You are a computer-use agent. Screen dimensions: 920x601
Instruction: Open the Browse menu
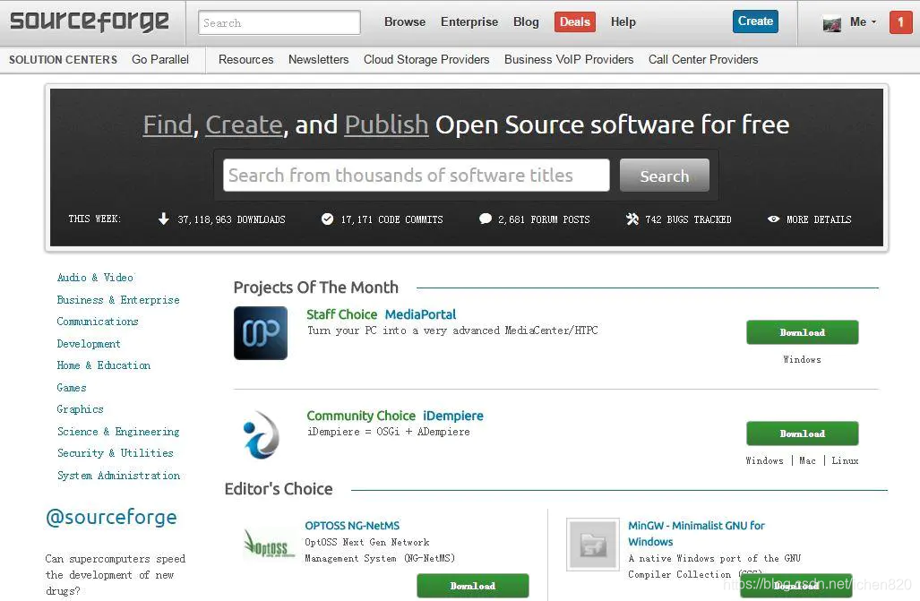click(405, 21)
